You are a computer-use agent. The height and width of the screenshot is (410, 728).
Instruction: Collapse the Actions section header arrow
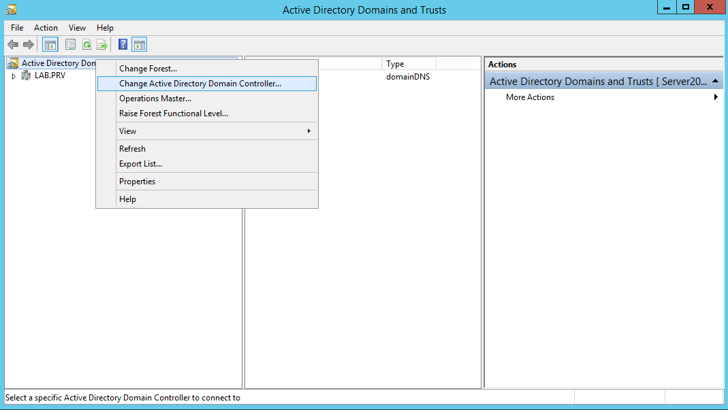pos(716,81)
